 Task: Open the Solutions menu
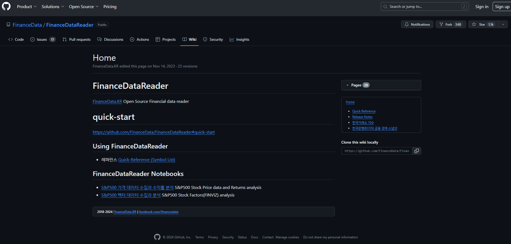(x=53, y=6)
